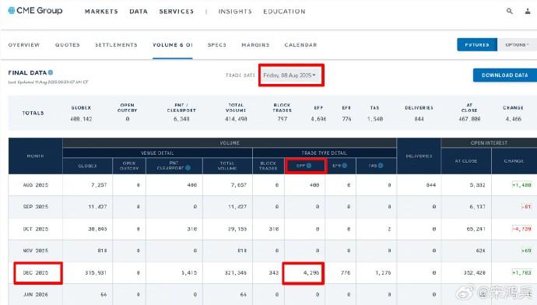
Task: Click the info icon next to TAS header
Action: click(x=381, y=166)
